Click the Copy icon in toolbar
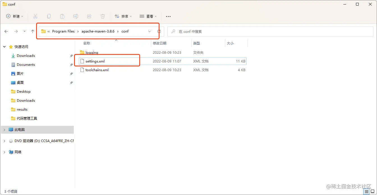This screenshot has height=195, width=377. [x=49, y=16]
